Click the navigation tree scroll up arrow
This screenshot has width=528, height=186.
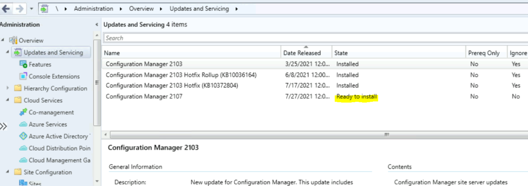pyautogui.click(x=97, y=35)
